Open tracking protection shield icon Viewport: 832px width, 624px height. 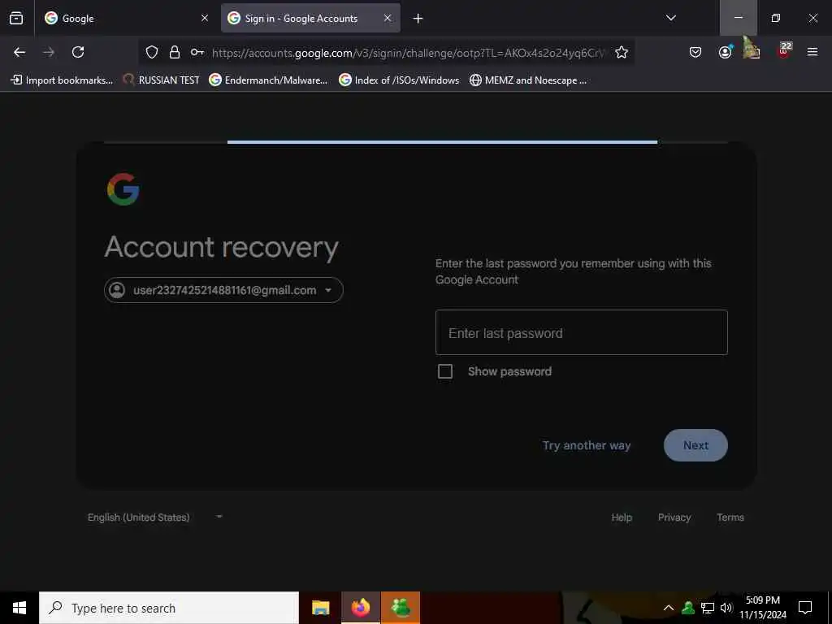coord(152,52)
